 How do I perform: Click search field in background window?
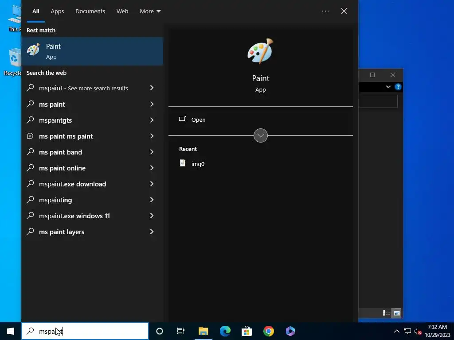coord(378,101)
